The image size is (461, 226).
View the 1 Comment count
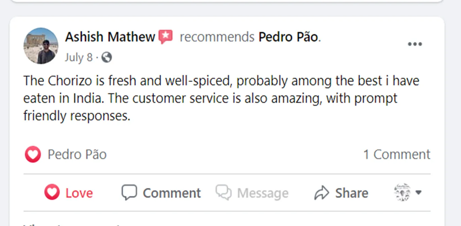point(397,155)
